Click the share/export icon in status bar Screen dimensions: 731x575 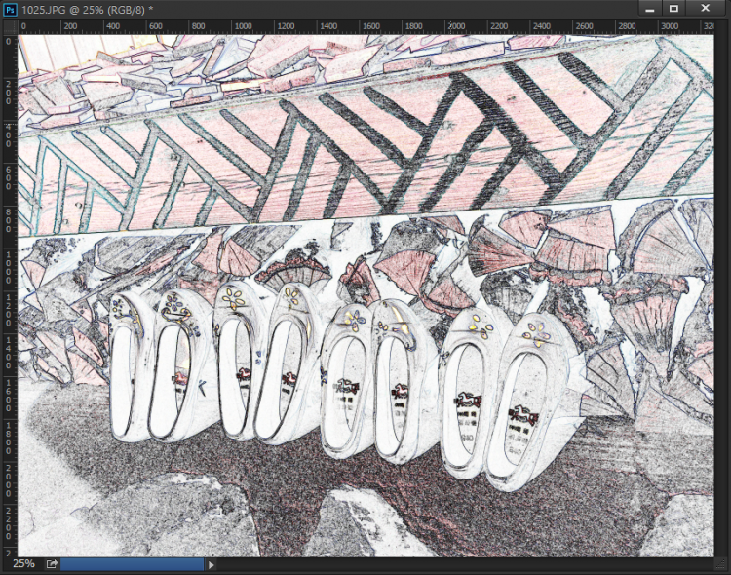point(52,563)
